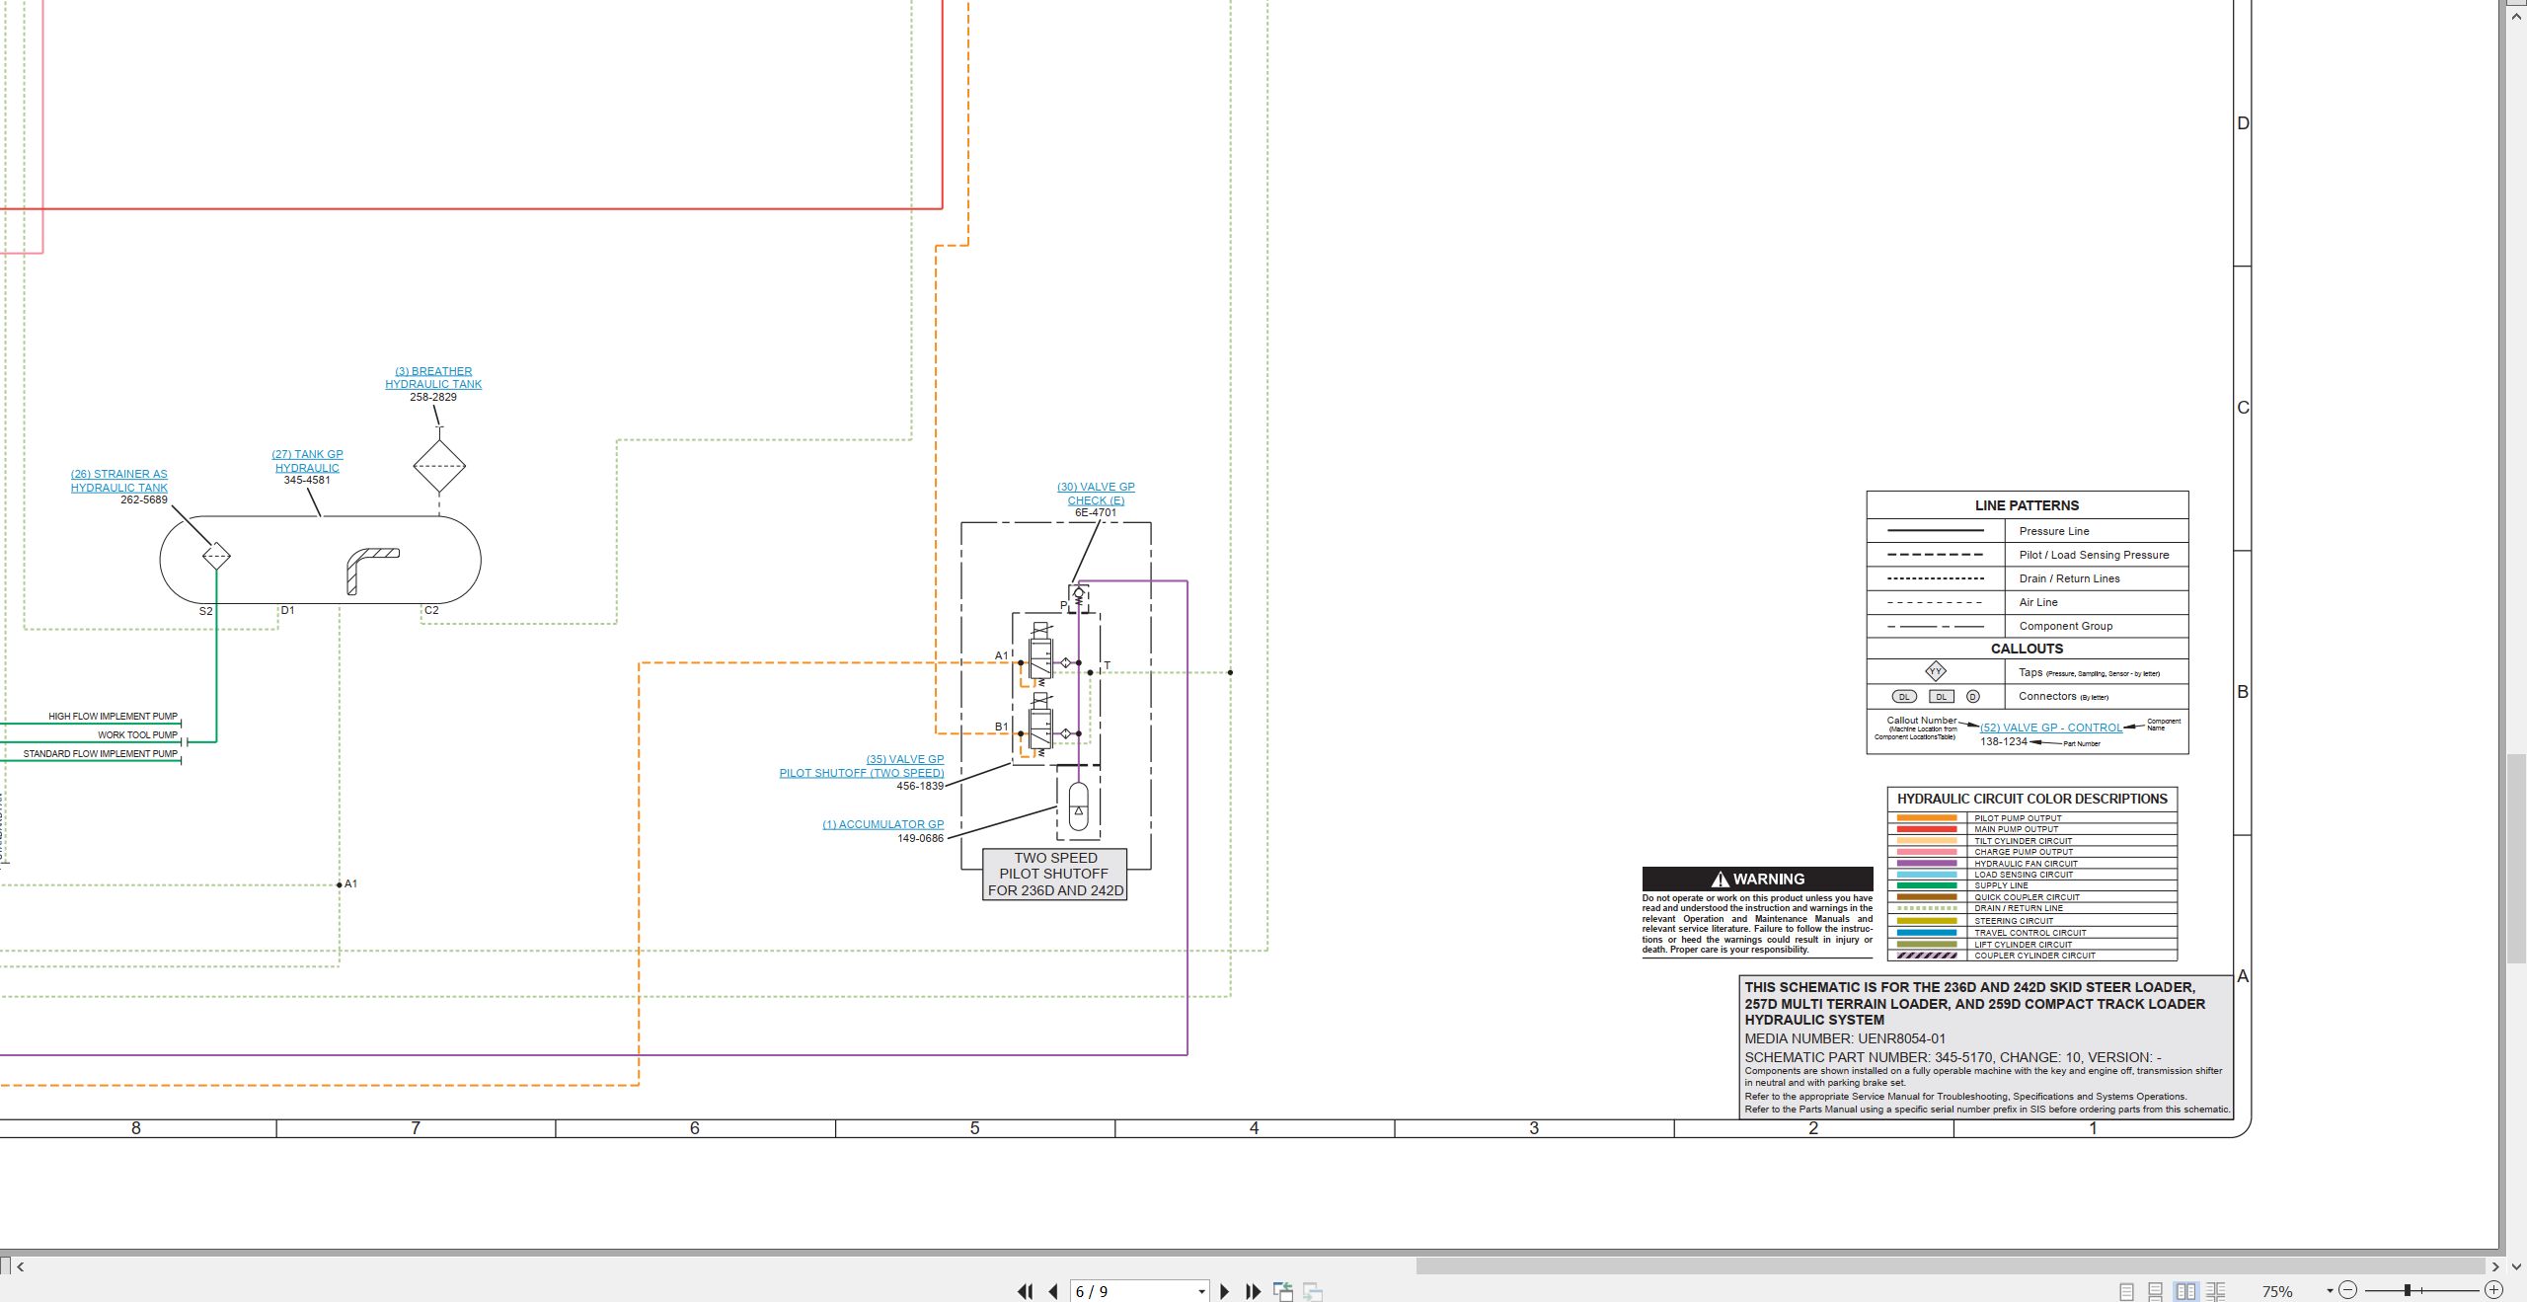Open the (30) Valve GP Check (E) link
2527x1302 pixels.
(1096, 494)
